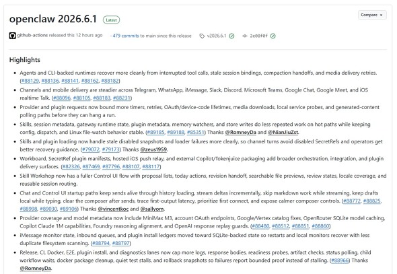Image resolution: width=397 pixels, height=274 pixels.
Task: Click the green verified checkmark after v2026.6.1
Action: coord(231,36)
